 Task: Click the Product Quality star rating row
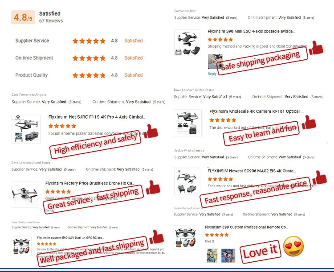pos(79,75)
